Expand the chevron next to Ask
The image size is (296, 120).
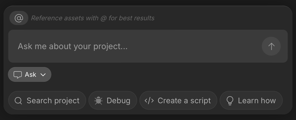coord(43,75)
